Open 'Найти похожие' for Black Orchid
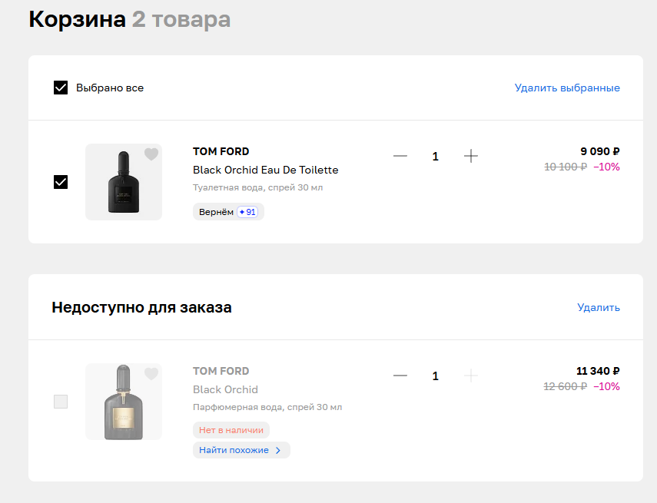Viewport: 657px width, 503px height. tap(241, 450)
